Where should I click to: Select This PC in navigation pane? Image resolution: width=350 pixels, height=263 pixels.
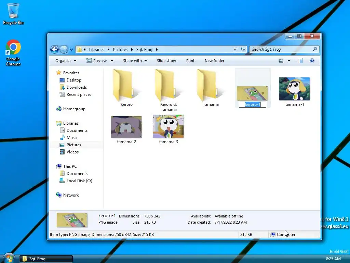click(70, 166)
